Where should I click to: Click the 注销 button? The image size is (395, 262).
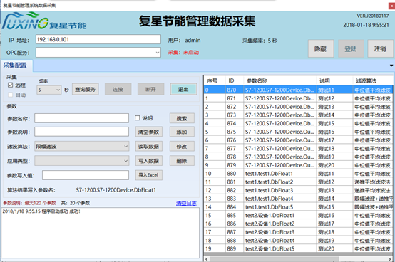(x=380, y=48)
